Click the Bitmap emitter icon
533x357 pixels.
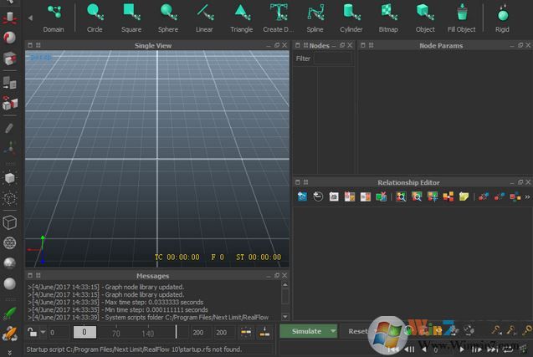(x=388, y=13)
